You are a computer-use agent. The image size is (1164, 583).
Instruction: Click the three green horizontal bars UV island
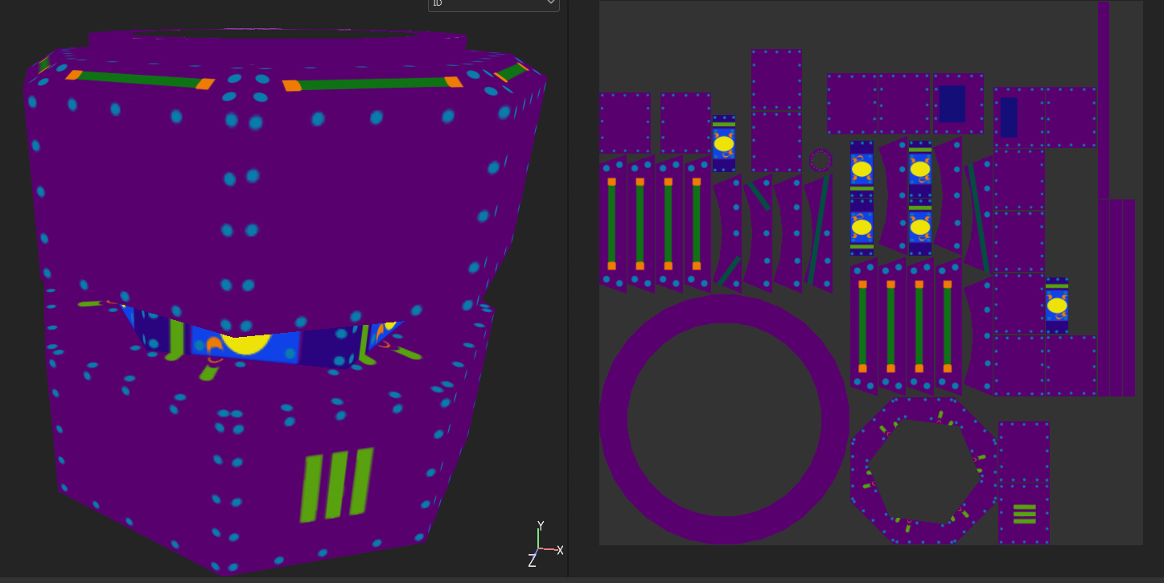tap(1024, 514)
